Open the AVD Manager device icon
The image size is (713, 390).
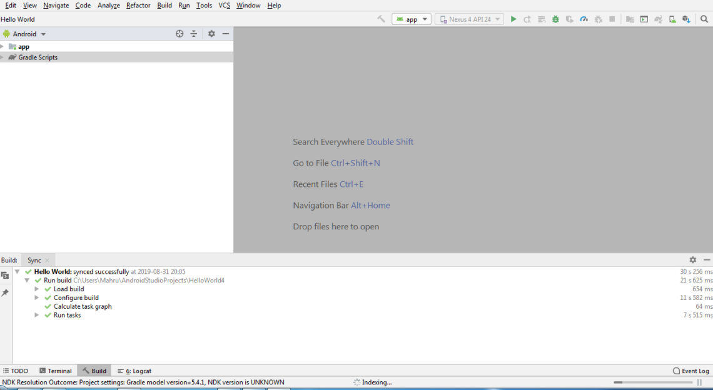click(x=672, y=19)
